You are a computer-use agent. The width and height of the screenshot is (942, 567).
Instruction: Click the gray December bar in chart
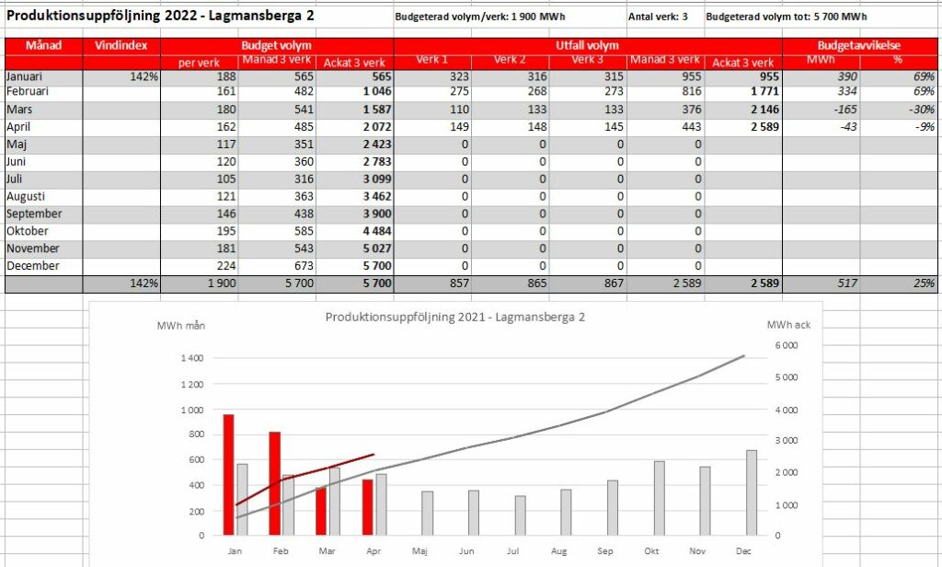point(752,492)
